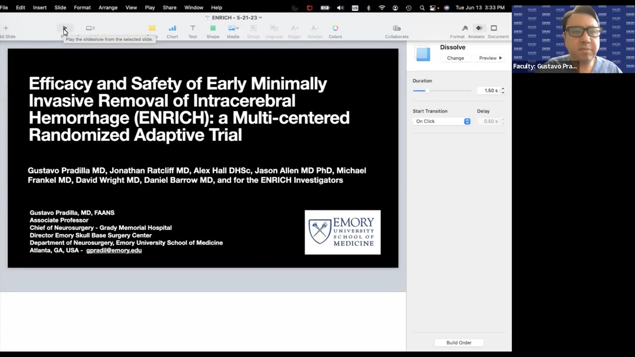This screenshot has height=357, width=635.
Task: Add a new slide with the plus icon
Action: [x=6, y=28]
